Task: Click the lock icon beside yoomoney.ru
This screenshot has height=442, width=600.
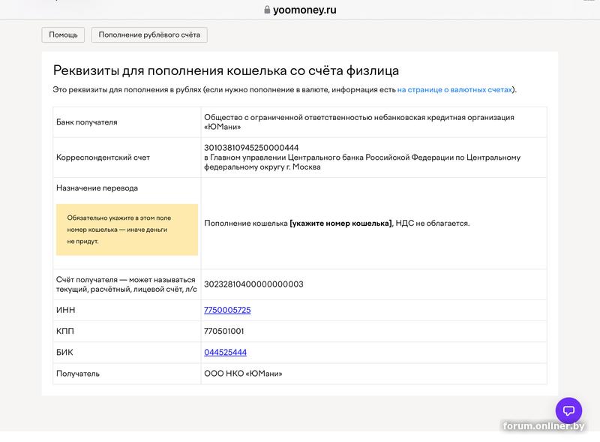Action: click(267, 10)
